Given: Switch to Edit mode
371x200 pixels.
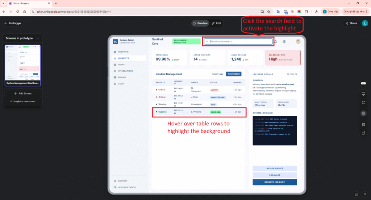Looking at the screenshot, I should (x=216, y=23).
